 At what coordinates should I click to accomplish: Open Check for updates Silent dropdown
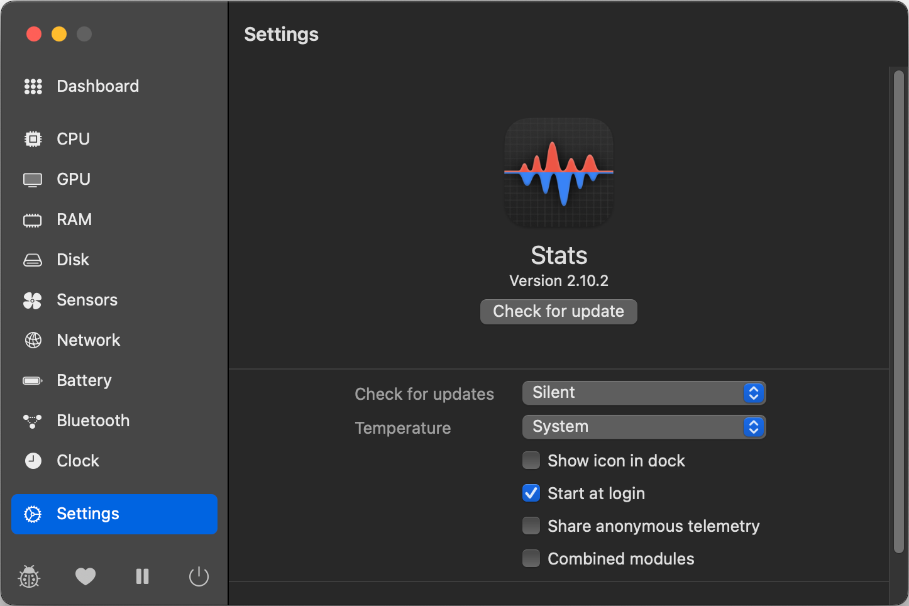click(644, 393)
